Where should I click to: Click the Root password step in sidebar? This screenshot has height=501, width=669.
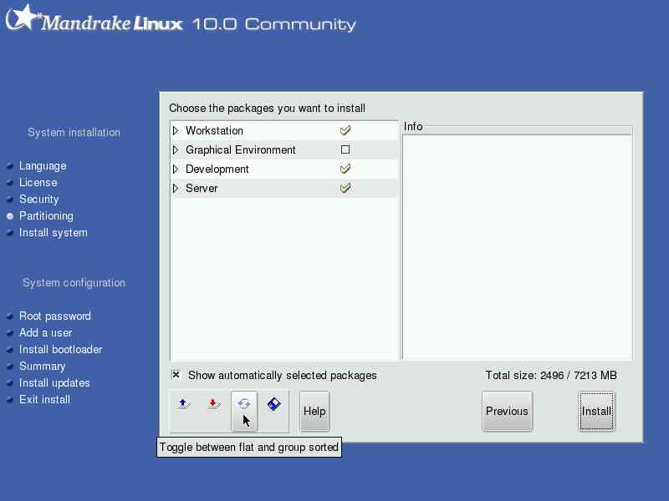(55, 316)
